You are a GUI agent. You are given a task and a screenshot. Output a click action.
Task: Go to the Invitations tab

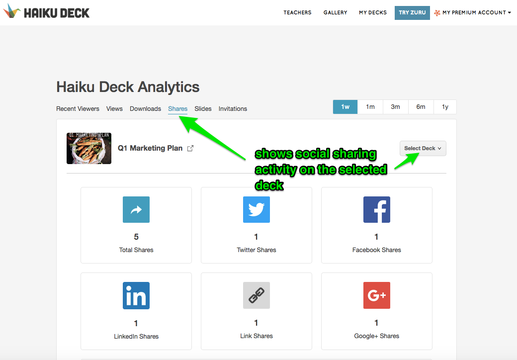(x=233, y=109)
